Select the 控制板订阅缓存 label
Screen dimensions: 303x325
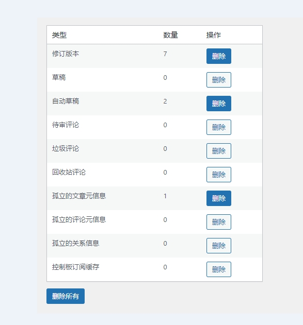[75, 267]
